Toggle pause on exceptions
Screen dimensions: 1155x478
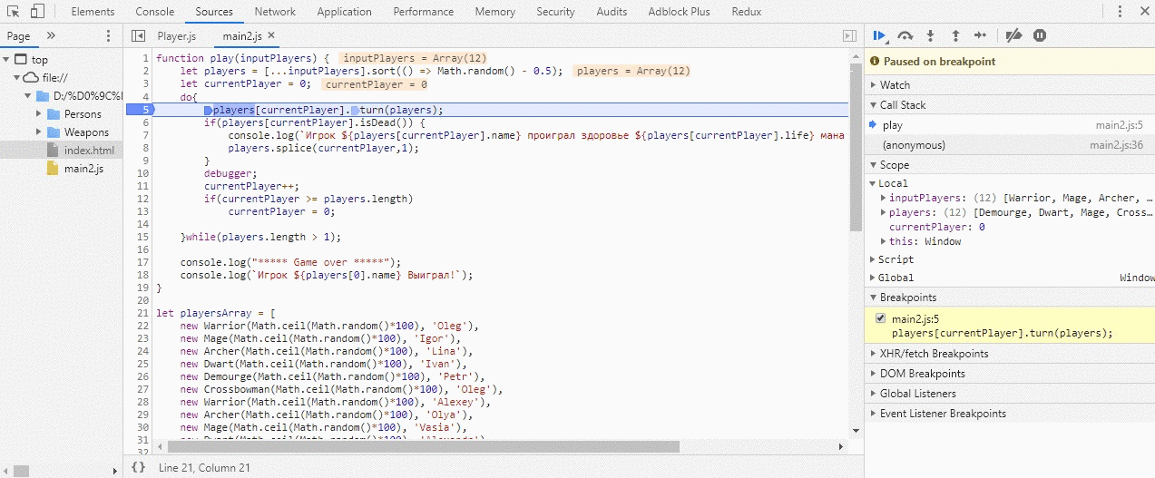(1040, 35)
